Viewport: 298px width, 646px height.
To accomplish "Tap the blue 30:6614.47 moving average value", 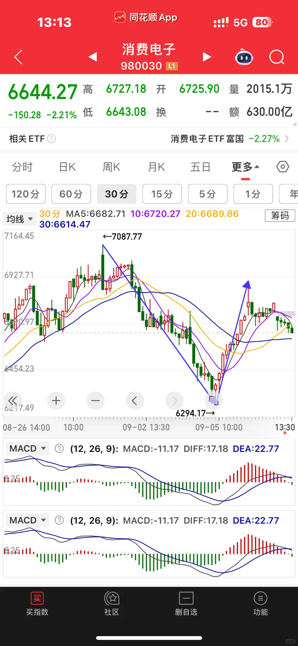I will tap(65, 224).
